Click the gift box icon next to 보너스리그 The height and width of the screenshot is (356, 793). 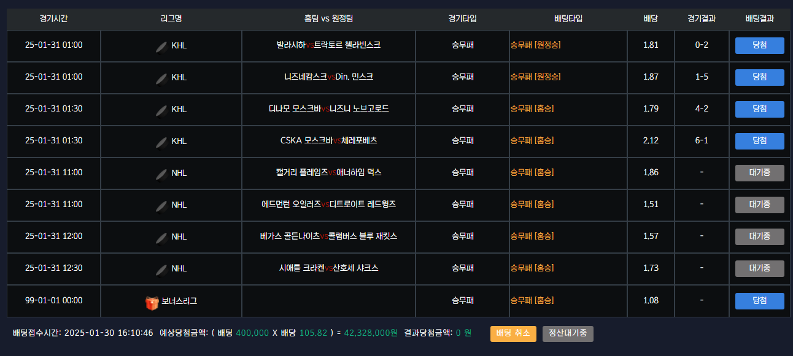point(152,302)
